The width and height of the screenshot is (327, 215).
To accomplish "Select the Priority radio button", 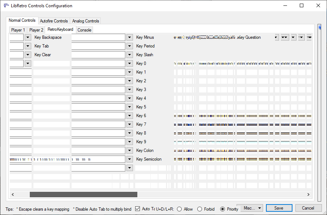I will click(222, 209).
